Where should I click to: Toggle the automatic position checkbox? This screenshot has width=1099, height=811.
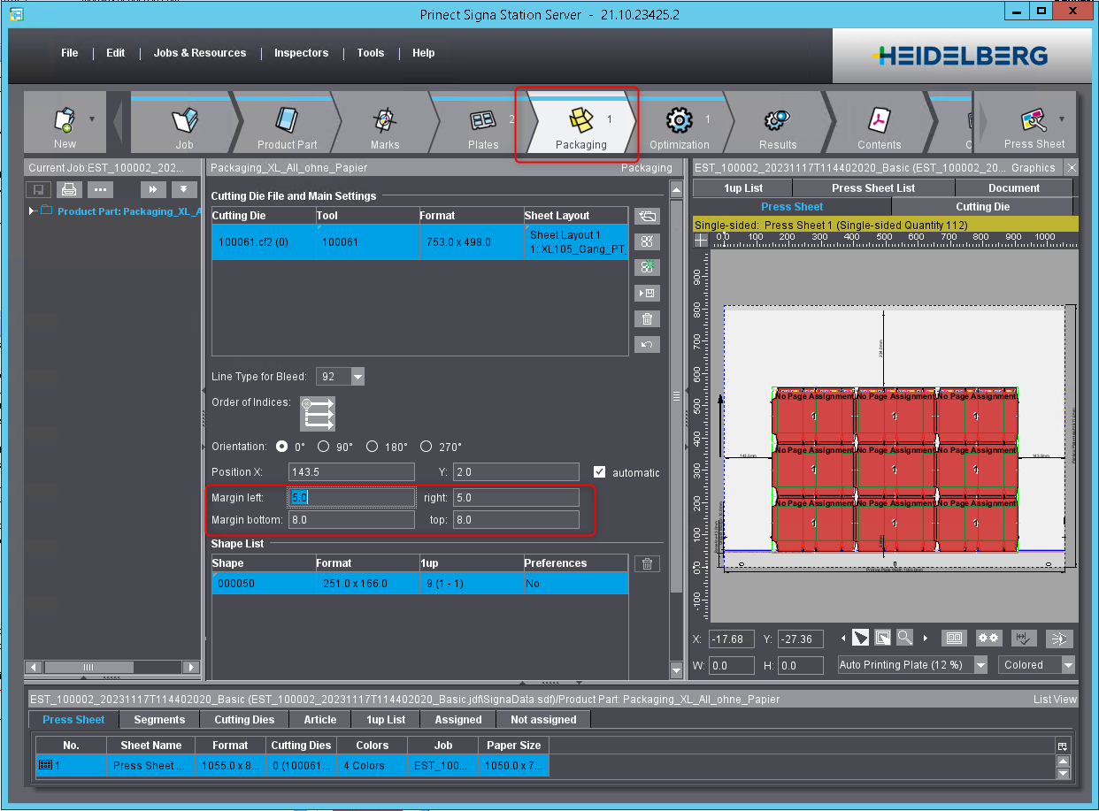[600, 472]
